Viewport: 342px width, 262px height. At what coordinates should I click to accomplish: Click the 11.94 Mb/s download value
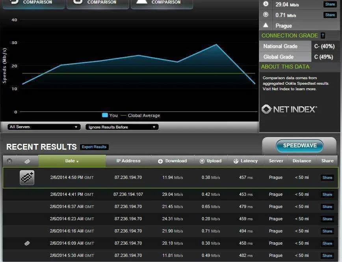point(173,178)
